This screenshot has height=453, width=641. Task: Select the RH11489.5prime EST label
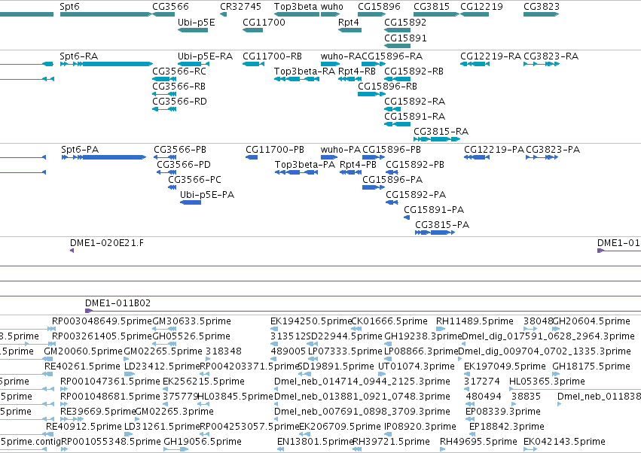[475, 321]
